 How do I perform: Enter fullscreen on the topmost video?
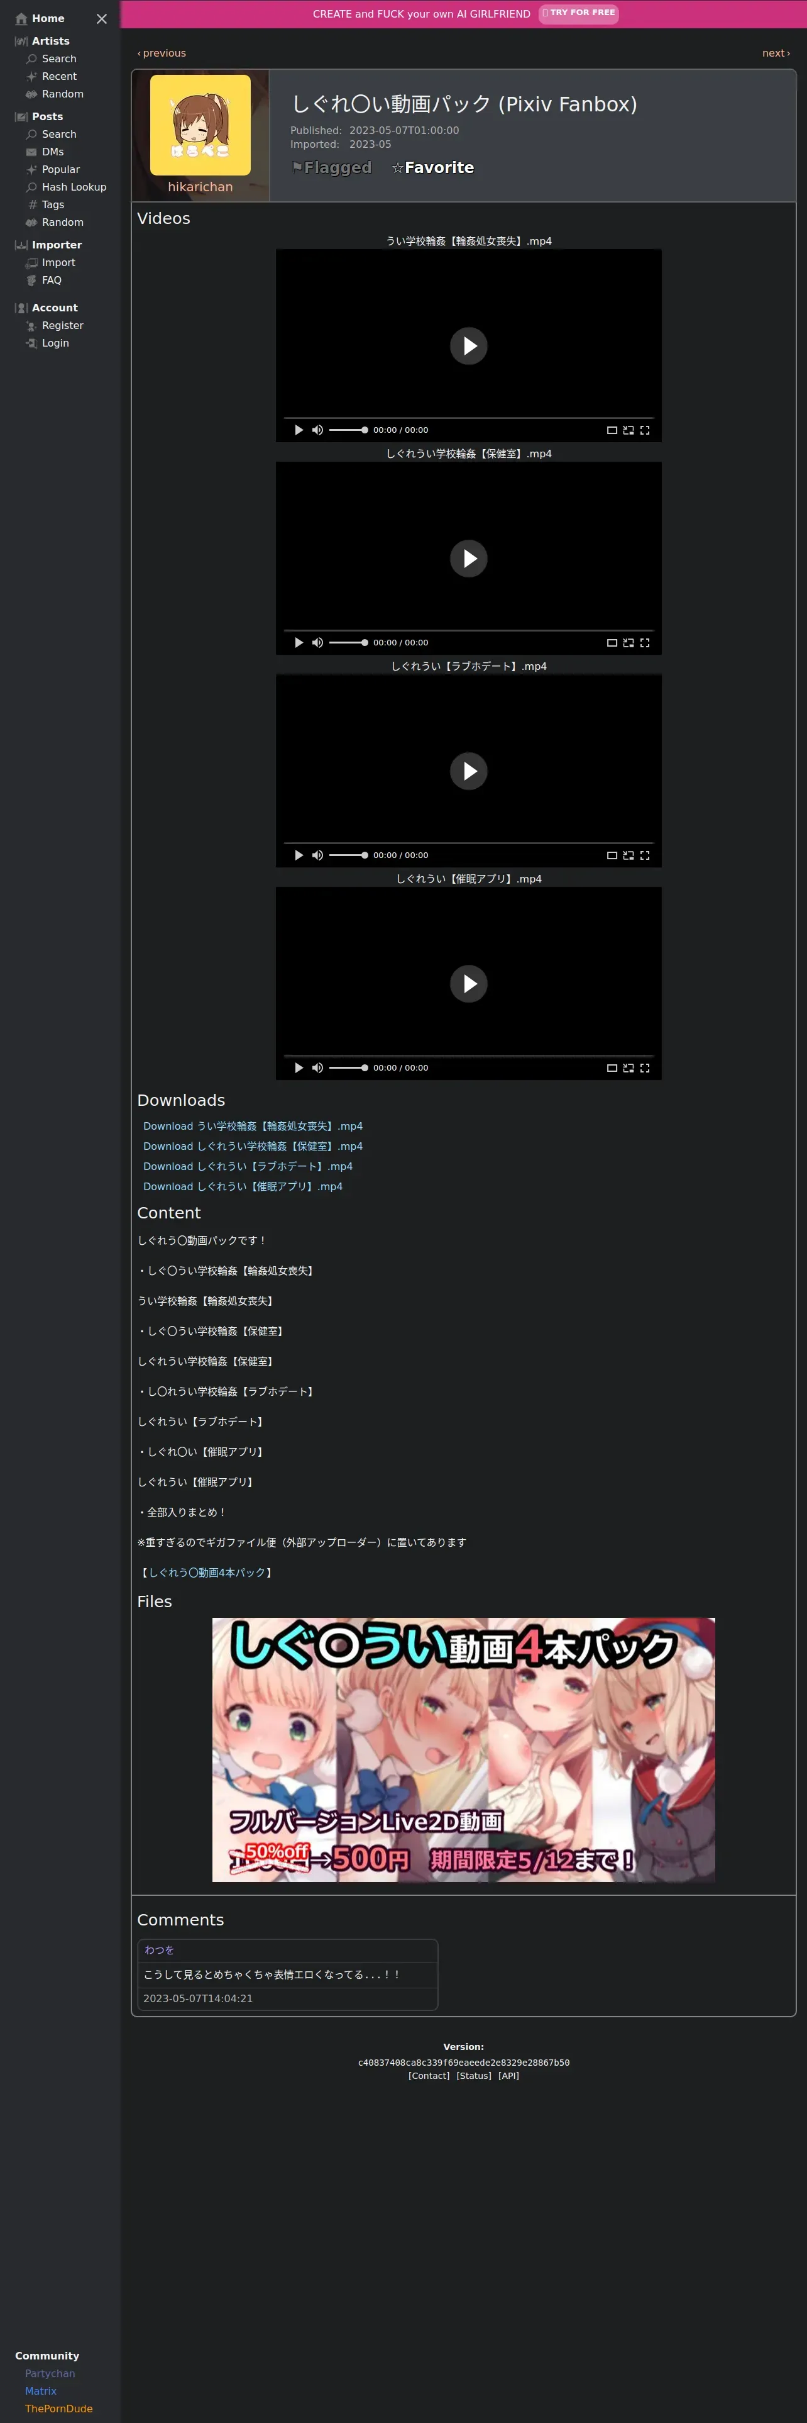point(644,430)
